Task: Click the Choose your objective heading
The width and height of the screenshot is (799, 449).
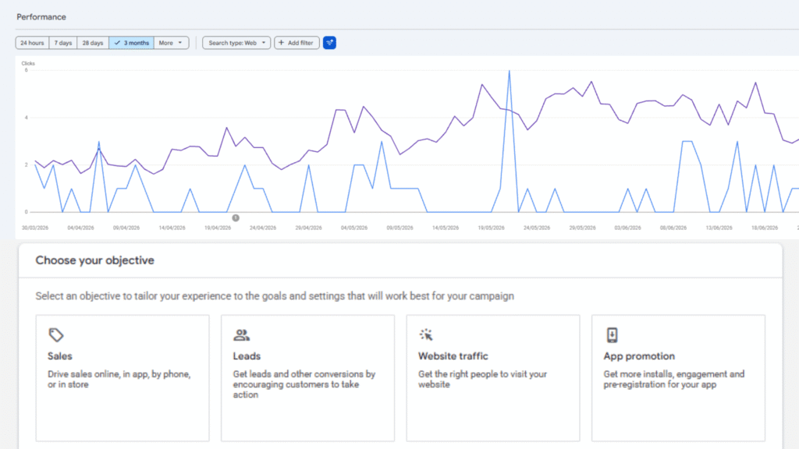Action: click(x=94, y=260)
